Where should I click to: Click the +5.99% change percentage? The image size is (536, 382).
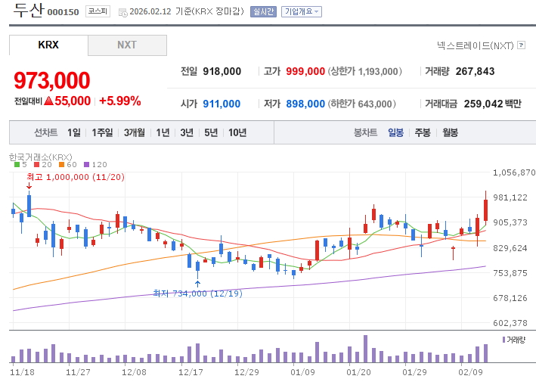pos(120,101)
